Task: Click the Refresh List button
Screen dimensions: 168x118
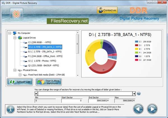Action: (20, 82)
